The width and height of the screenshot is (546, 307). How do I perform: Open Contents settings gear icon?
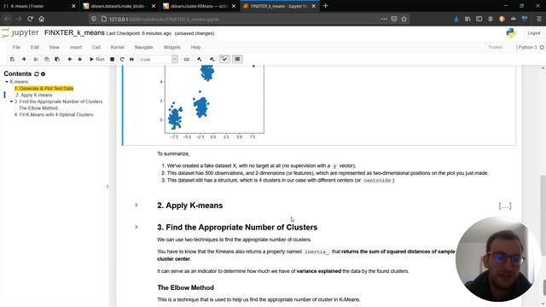click(43, 74)
